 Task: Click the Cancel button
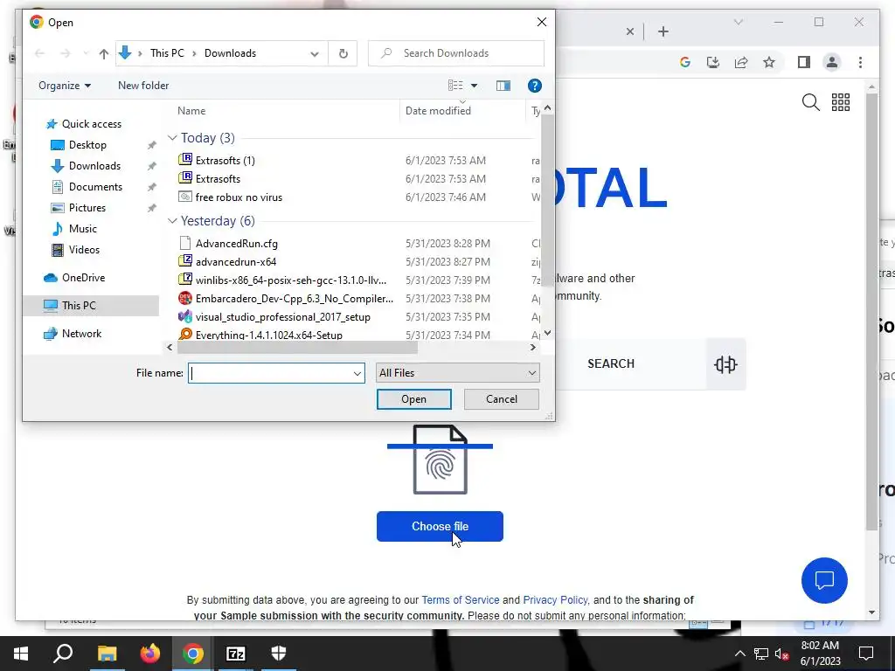[501, 399]
